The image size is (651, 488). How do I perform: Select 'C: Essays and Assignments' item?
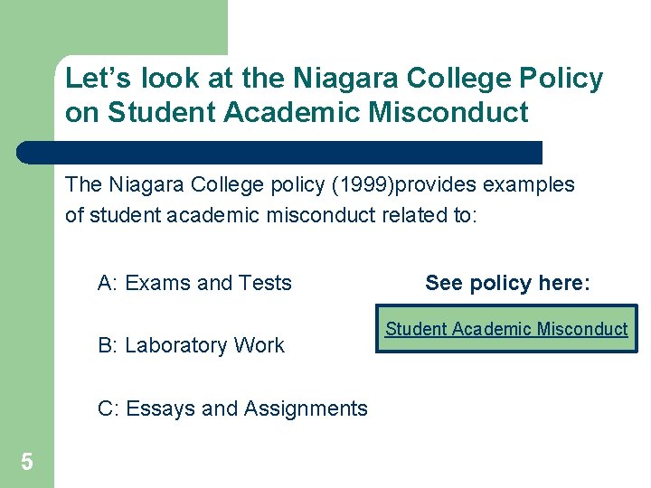click(x=232, y=408)
